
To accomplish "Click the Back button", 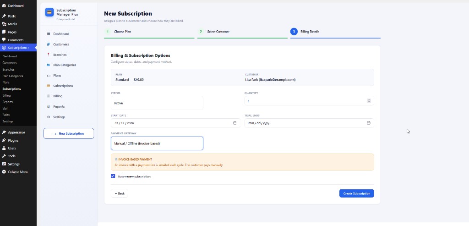I will click(x=120, y=193).
